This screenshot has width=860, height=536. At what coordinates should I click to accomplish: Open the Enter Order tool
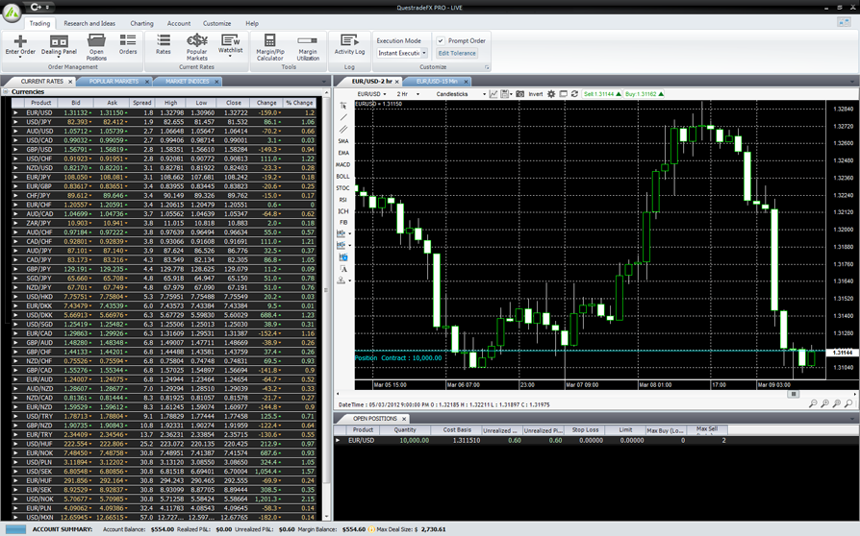[20, 45]
